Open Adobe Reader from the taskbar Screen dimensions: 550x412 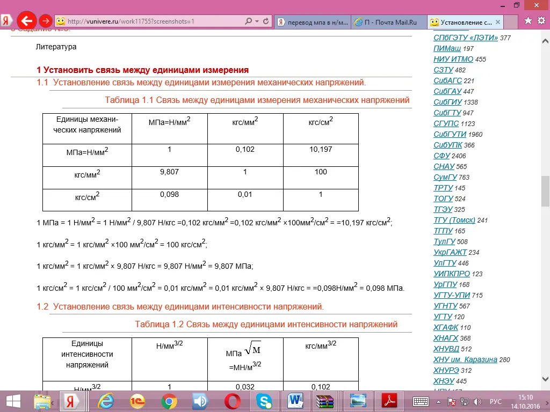click(x=390, y=401)
